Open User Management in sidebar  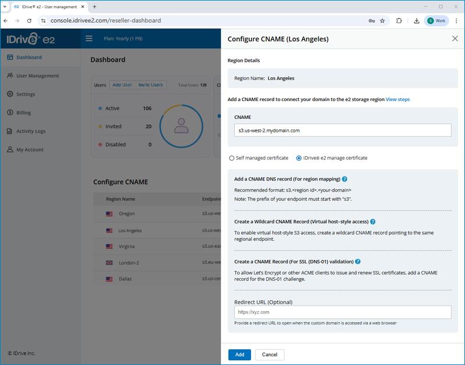pyautogui.click(x=37, y=76)
